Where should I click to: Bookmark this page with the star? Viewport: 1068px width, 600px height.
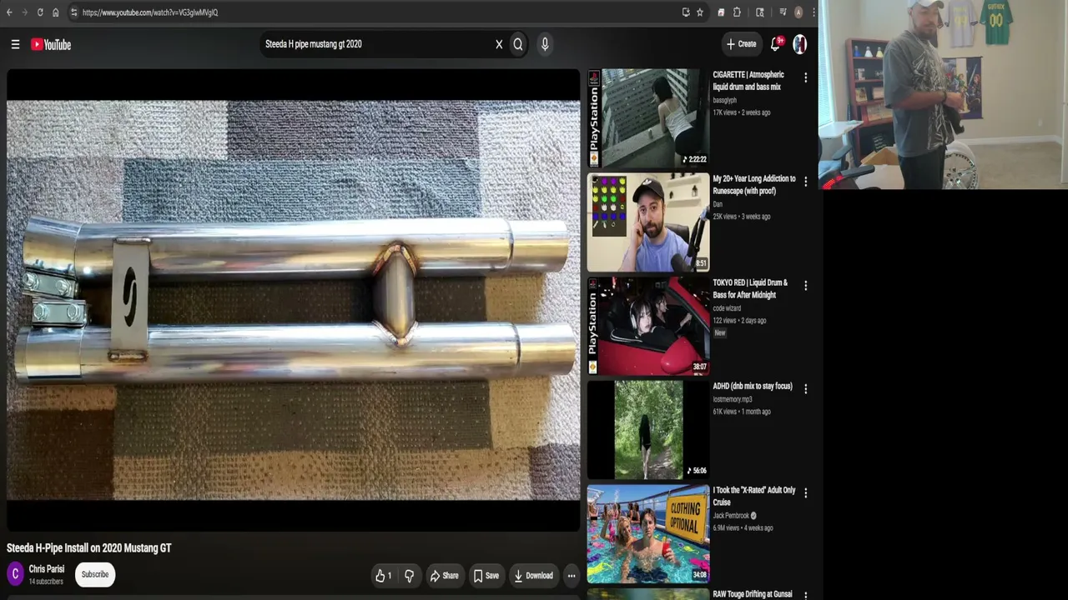(700, 12)
